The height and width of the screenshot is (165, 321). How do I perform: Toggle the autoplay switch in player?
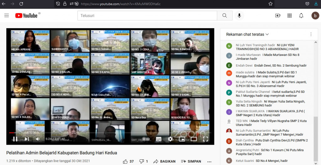(x=144, y=139)
